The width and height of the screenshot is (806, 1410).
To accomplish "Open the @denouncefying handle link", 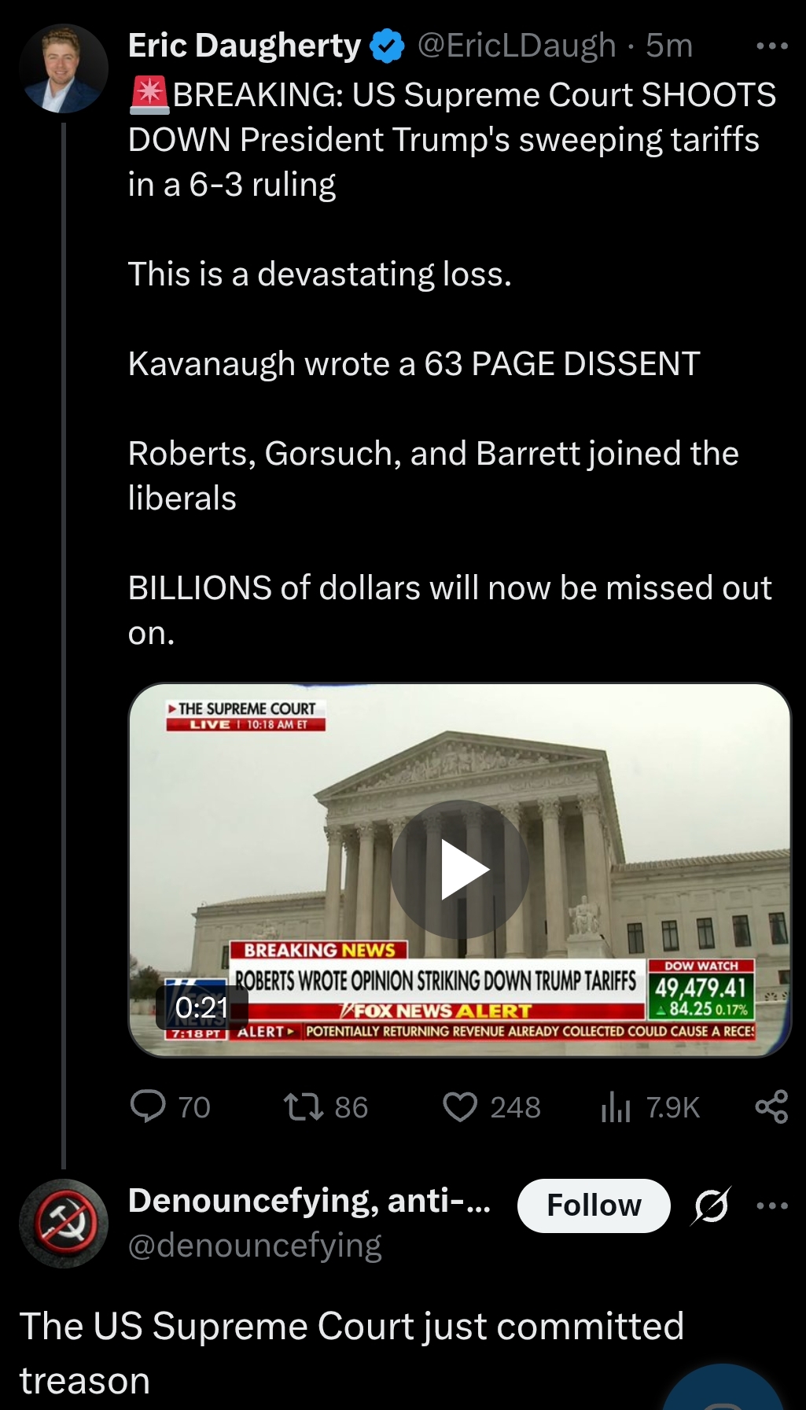I will point(255,1246).
